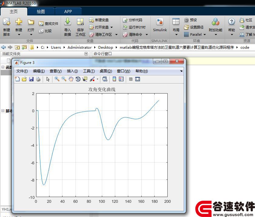Select the 主页 ribbon tab

tap(14, 12)
